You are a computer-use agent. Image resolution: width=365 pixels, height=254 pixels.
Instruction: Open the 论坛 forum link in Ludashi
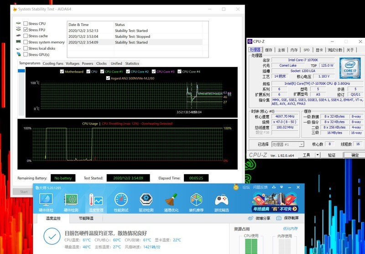click(246, 187)
